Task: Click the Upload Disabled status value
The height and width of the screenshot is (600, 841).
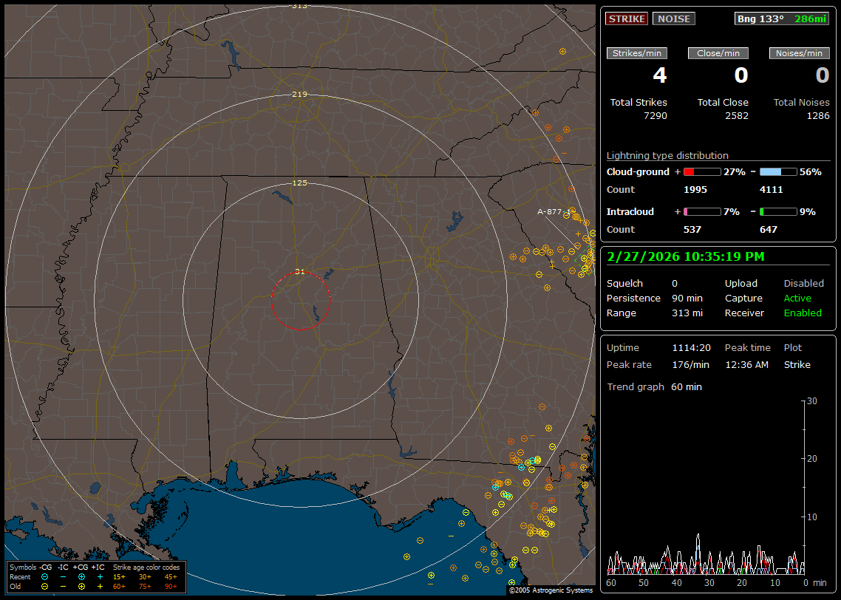Action: [x=803, y=284]
